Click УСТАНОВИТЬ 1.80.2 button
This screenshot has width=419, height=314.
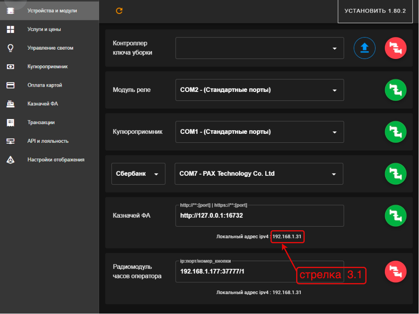pos(375,11)
